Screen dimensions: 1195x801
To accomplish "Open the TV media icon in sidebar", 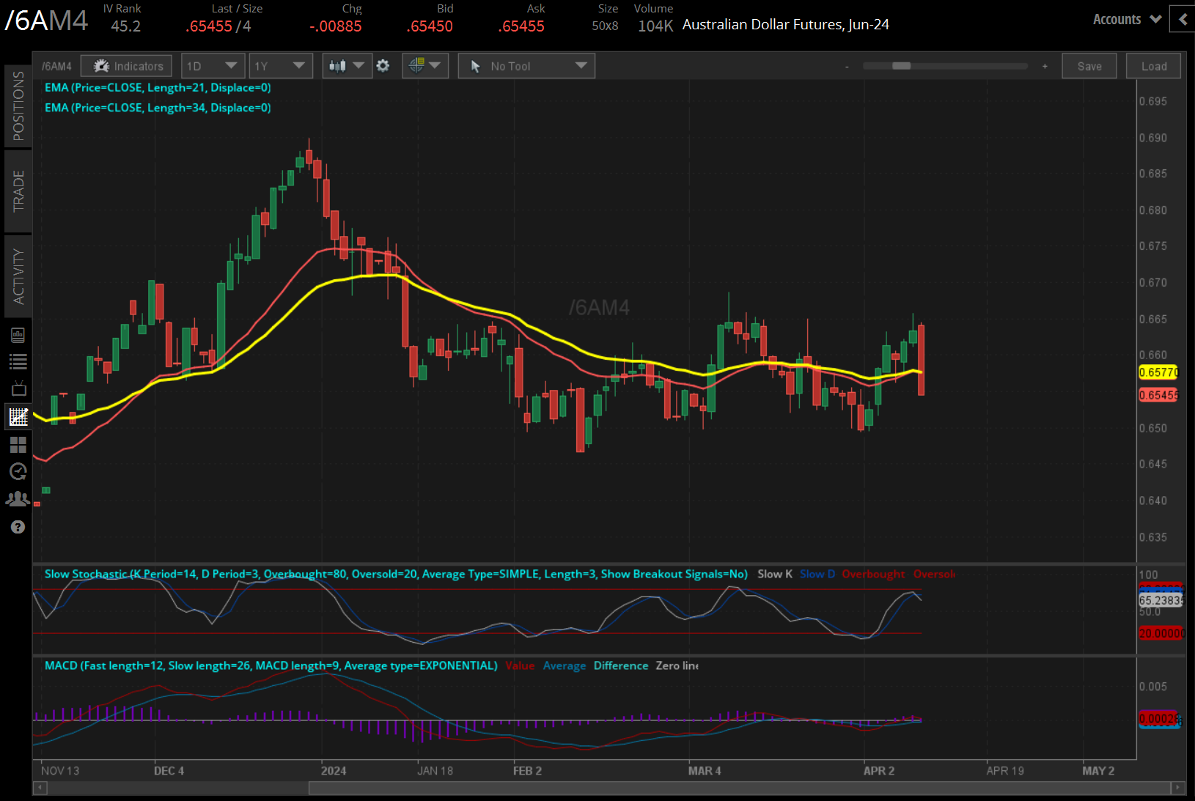I will click(x=18, y=389).
